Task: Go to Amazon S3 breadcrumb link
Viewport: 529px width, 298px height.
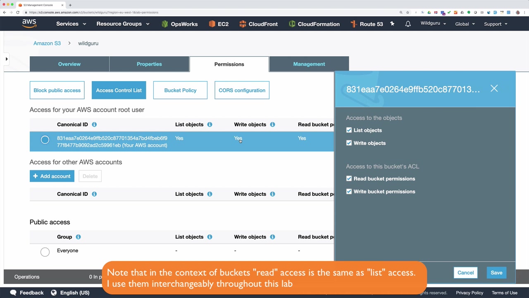Action: (47, 43)
